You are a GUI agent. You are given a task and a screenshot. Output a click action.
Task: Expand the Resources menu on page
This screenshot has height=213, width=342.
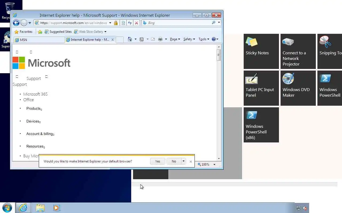(x=36, y=146)
